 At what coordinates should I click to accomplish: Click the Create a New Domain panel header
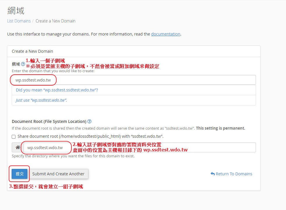[32, 51]
